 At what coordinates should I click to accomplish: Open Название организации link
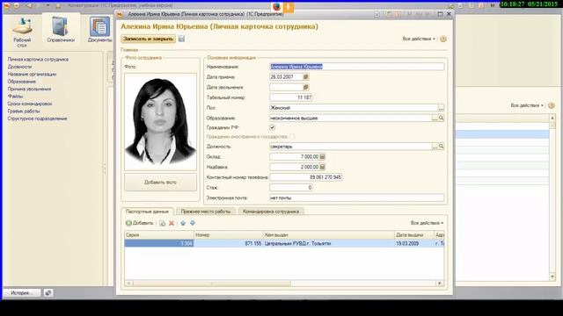click(x=32, y=74)
